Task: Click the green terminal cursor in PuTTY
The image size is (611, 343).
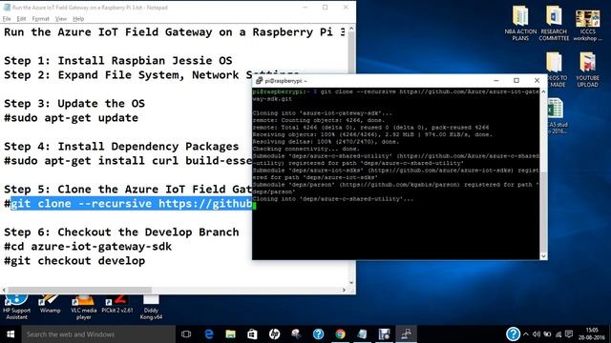Action: point(254,206)
